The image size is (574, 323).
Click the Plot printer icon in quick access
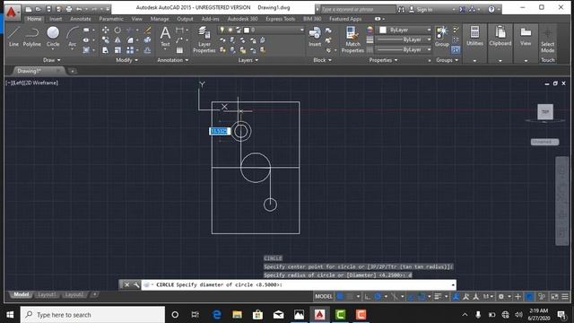click(x=69, y=9)
